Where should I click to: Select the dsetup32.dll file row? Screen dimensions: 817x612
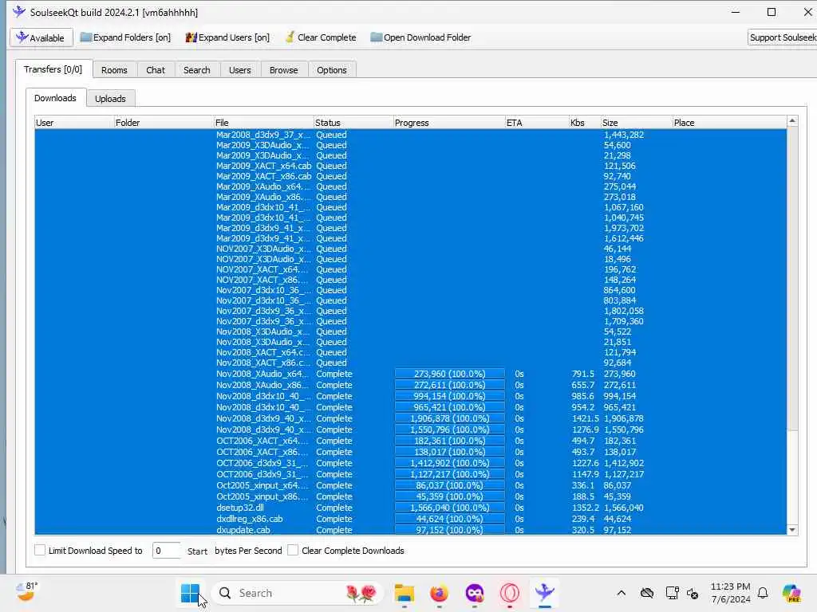pos(410,508)
